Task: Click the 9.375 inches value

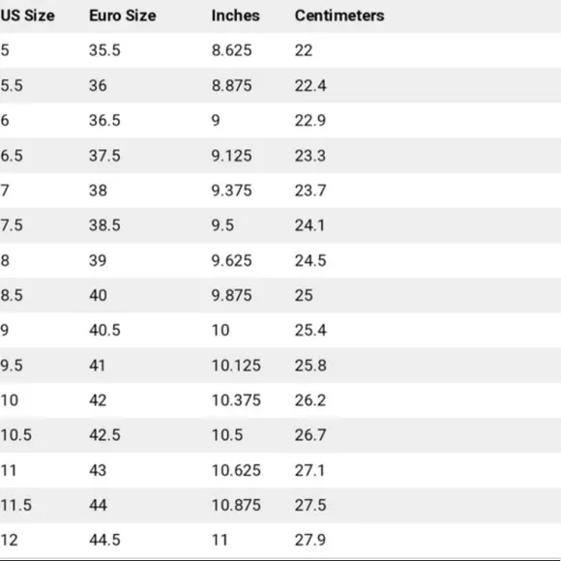Action: [231, 191]
